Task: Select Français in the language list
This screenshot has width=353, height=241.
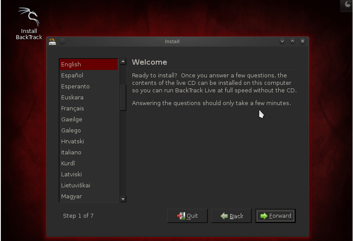Action: (88, 109)
